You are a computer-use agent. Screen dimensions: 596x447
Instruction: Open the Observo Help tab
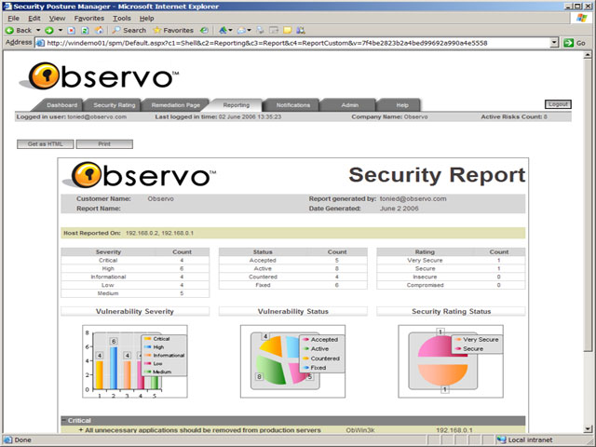point(401,105)
